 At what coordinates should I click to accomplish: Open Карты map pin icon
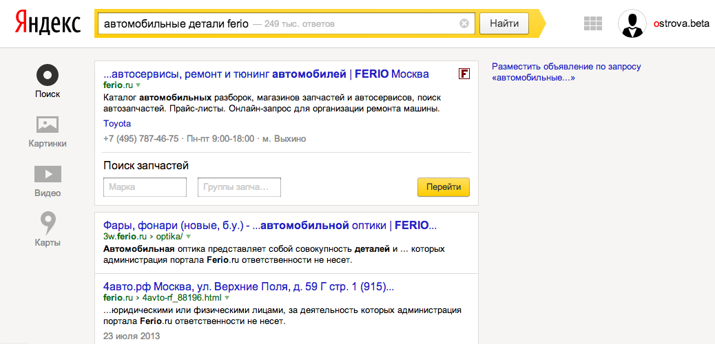(x=48, y=224)
